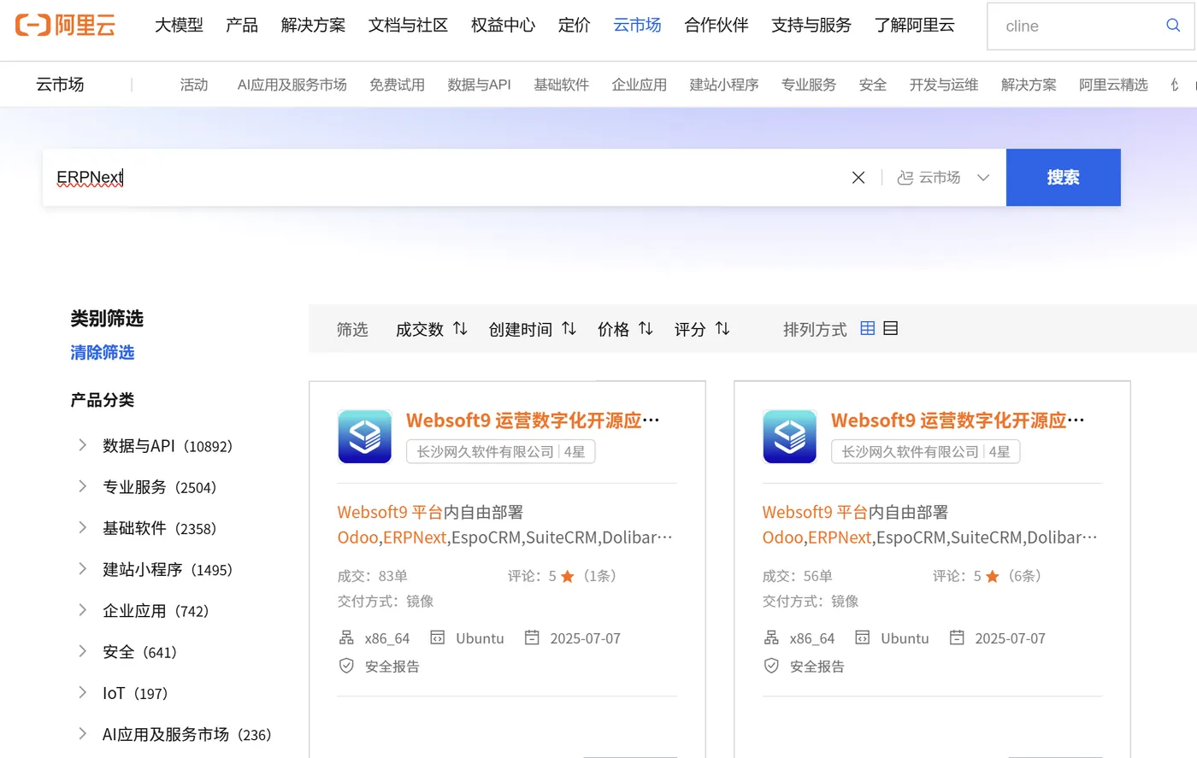The height and width of the screenshot is (758, 1197).
Task: Open the 云市场 search scope dropdown
Action: coord(943,177)
